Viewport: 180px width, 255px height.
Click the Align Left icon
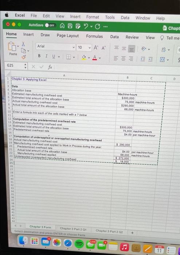pos(116,58)
